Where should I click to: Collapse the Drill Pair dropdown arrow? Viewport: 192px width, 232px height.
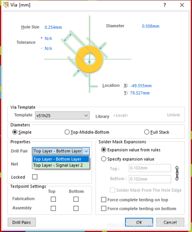pyautogui.click(x=86, y=151)
